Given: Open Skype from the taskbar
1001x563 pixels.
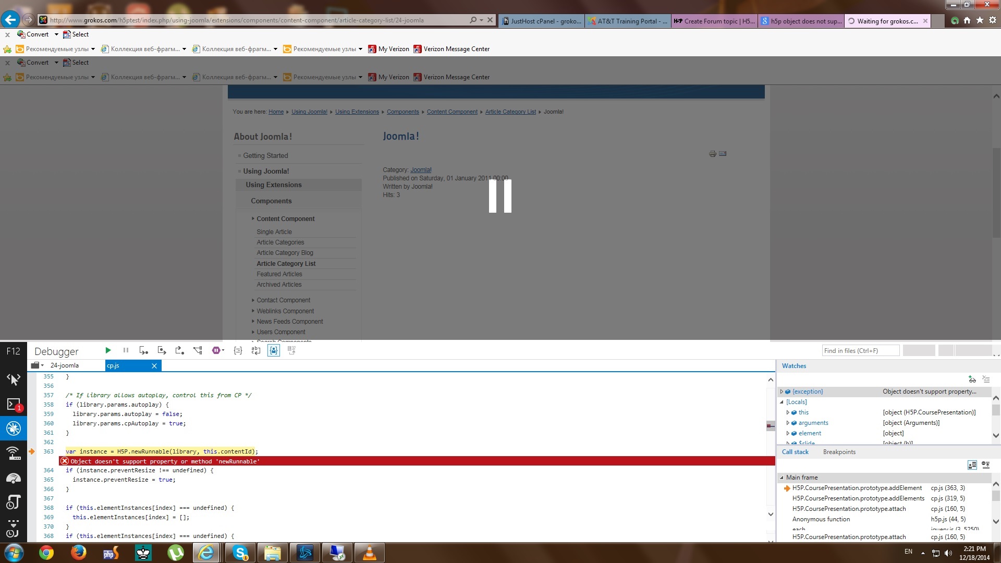Looking at the screenshot, I should click(240, 553).
